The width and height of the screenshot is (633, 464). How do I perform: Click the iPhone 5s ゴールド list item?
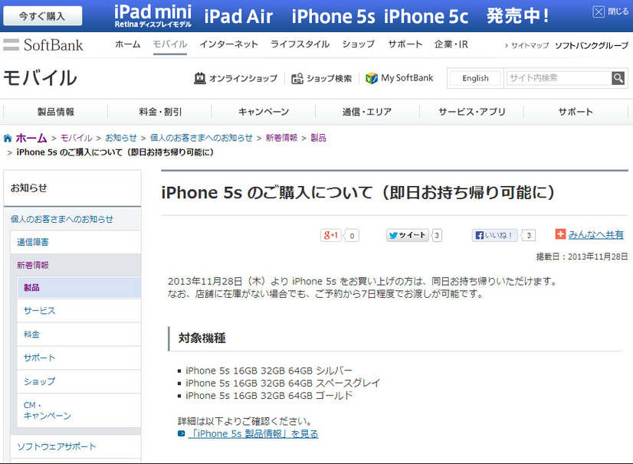point(269,395)
